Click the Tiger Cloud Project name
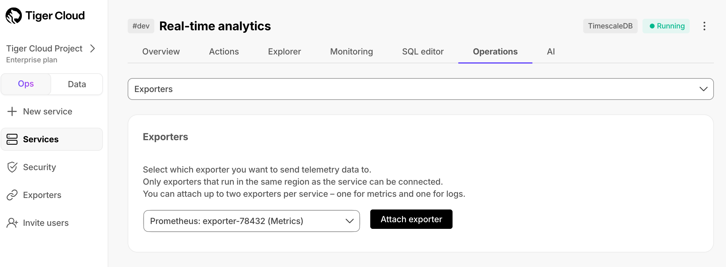The height and width of the screenshot is (267, 726). (x=44, y=48)
